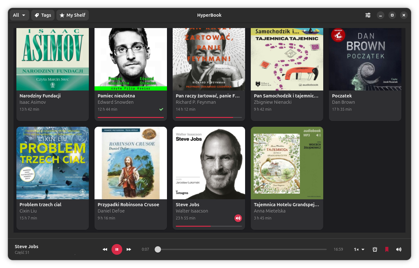Click the Steve Jobs card progress bar
The image size is (419, 268).
click(209, 226)
